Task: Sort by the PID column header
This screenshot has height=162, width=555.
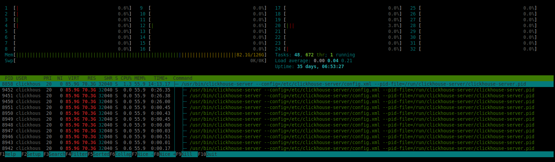Action: click(9, 78)
